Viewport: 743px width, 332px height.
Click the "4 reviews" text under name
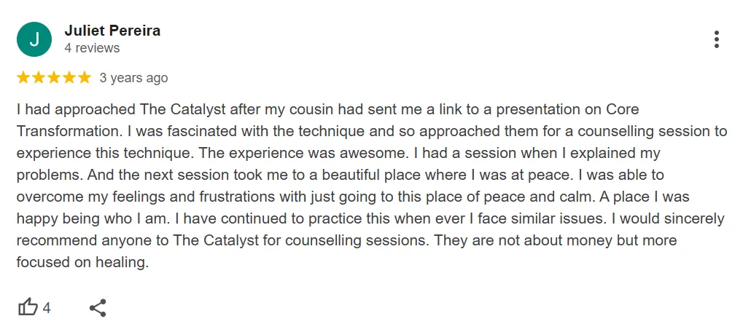(x=92, y=48)
